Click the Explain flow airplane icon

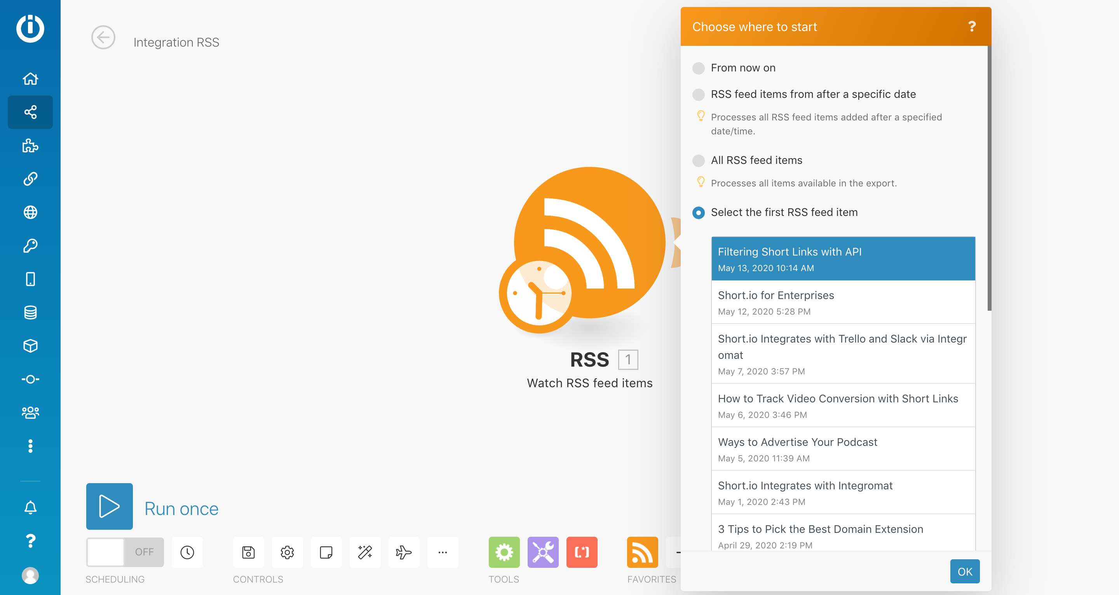pos(404,552)
